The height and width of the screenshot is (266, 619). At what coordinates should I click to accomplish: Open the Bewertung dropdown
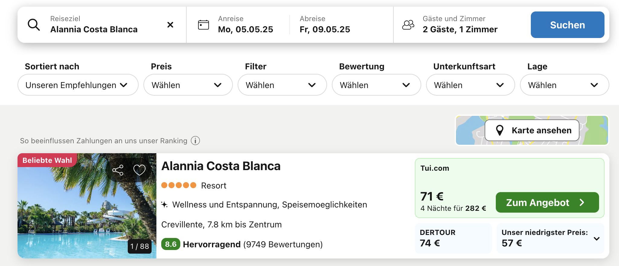point(376,85)
